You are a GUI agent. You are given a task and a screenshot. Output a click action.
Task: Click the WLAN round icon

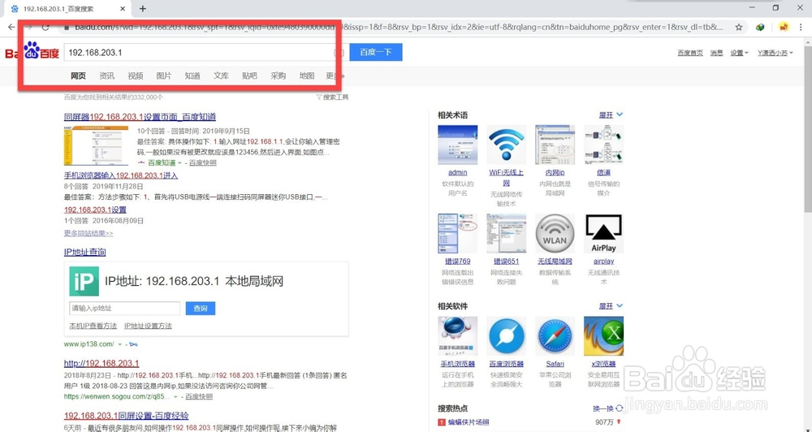[x=555, y=234]
